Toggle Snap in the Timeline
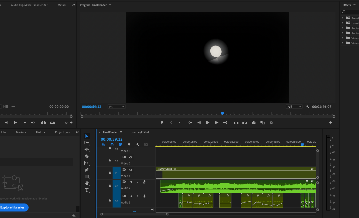The height and width of the screenshot is (218, 359). [112, 144]
